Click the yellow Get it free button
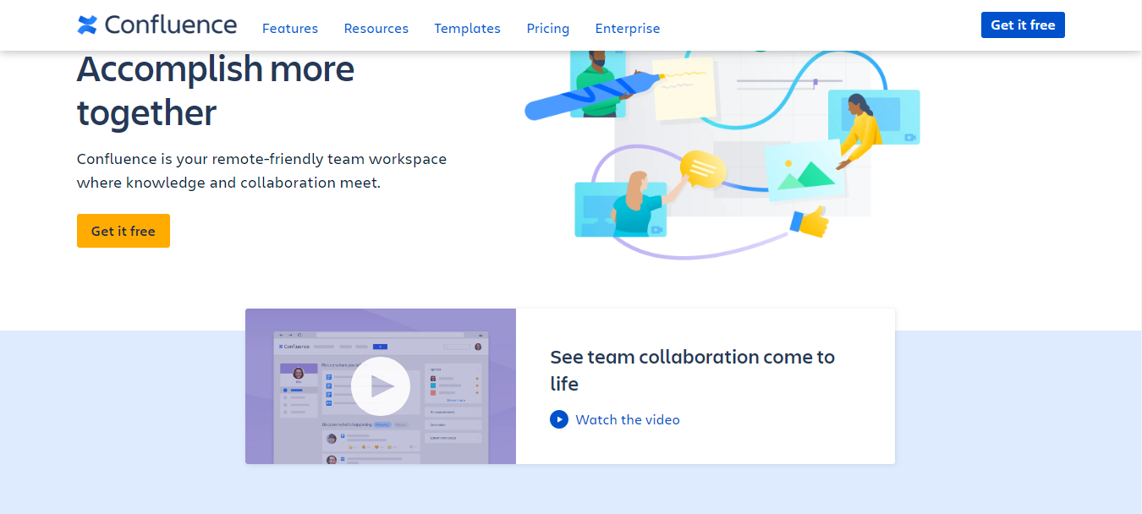 (x=123, y=231)
